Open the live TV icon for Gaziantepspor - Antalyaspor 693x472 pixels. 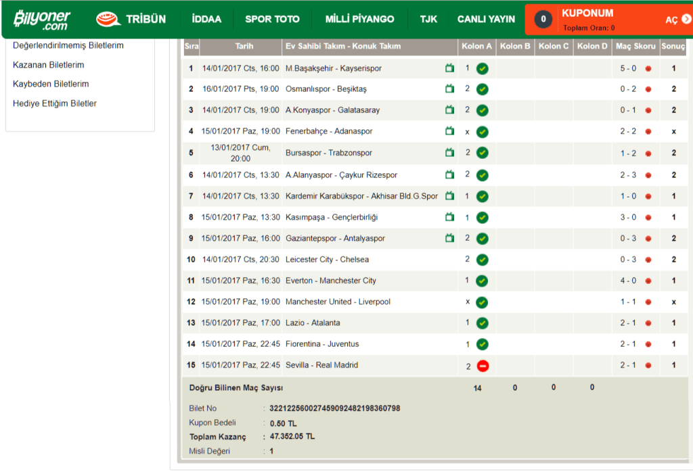coord(449,238)
